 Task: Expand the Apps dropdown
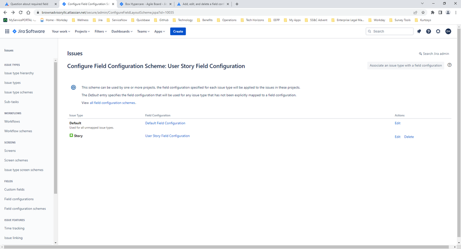point(160,31)
